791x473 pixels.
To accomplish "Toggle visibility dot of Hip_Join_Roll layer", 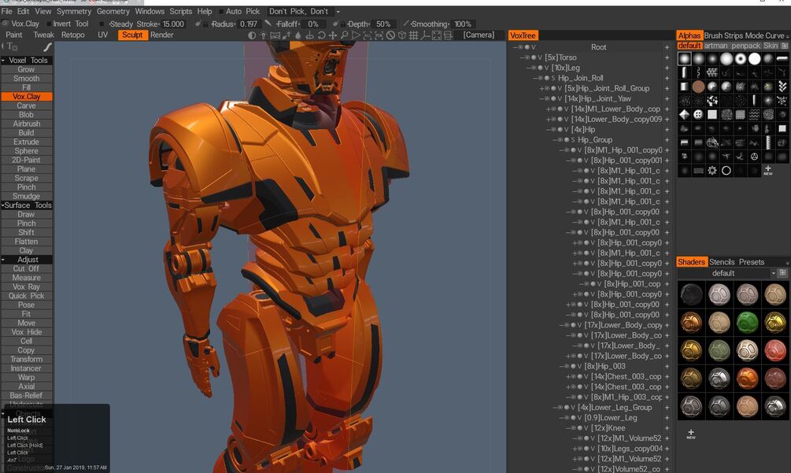I will click(x=546, y=78).
